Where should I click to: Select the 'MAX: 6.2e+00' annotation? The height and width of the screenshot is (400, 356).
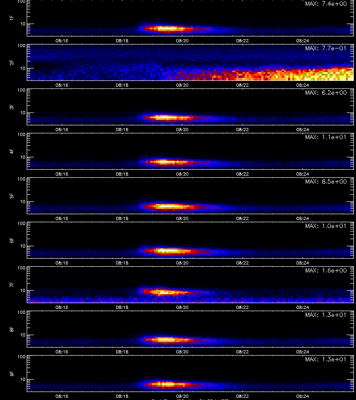pyautogui.click(x=326, y=92)
